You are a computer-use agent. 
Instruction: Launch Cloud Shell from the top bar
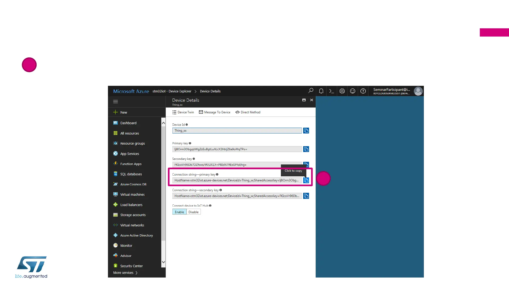coord(332,91)
